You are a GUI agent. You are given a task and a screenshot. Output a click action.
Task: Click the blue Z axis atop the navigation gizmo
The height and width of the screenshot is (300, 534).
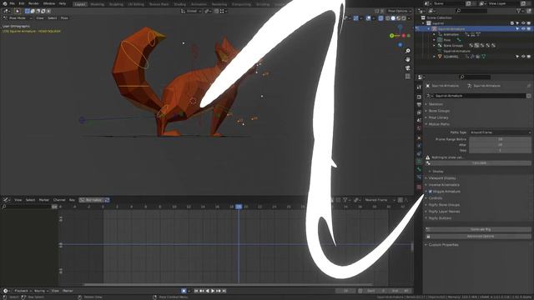tap(400, 27)
